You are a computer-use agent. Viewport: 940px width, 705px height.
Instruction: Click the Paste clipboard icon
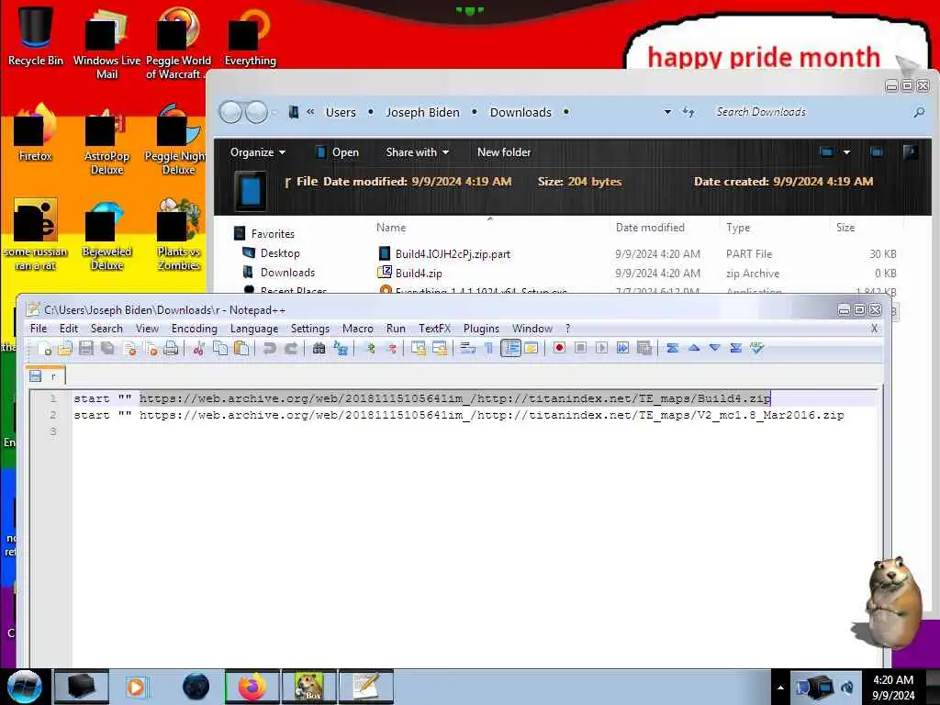pos(241,348)
